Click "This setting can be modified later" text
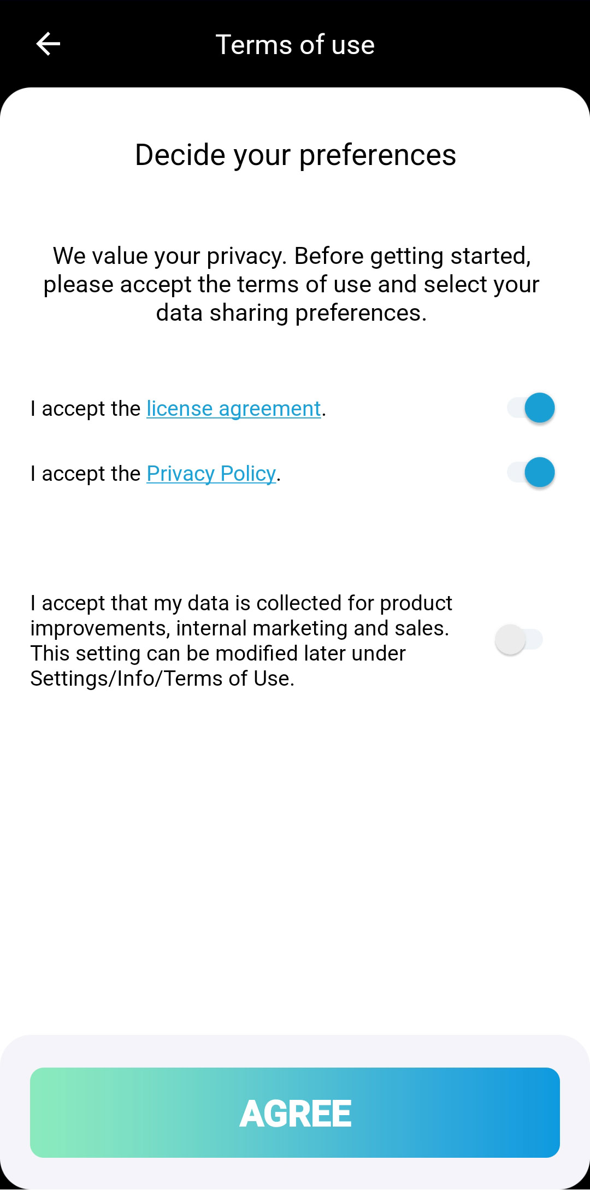The image size is (590, 1190). point(218,653)
